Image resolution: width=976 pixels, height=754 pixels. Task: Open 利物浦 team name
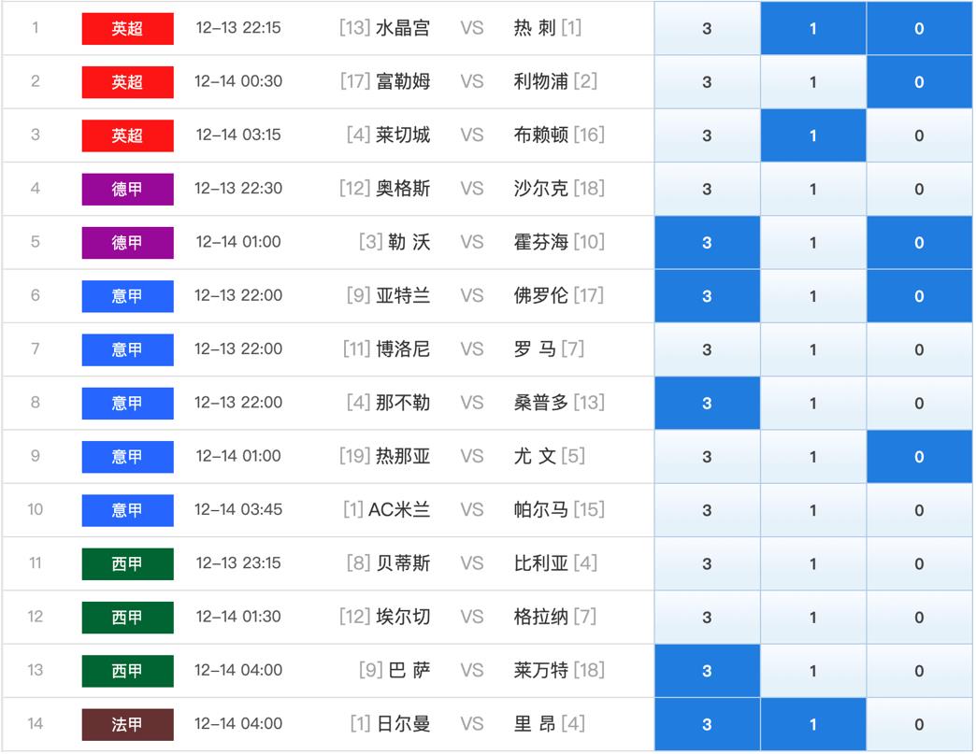pyautogui.click(x=541, y=81)
